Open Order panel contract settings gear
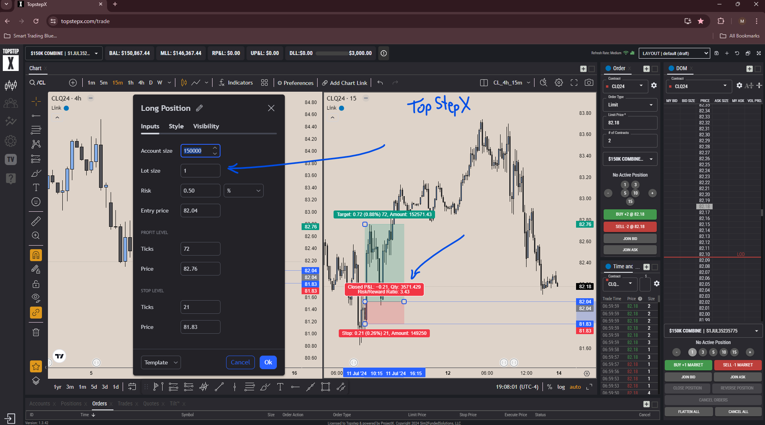The image size is (765, 425). click(654, 86)
